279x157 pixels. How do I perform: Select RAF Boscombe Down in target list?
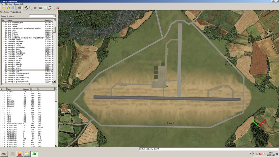pos(16,23)
